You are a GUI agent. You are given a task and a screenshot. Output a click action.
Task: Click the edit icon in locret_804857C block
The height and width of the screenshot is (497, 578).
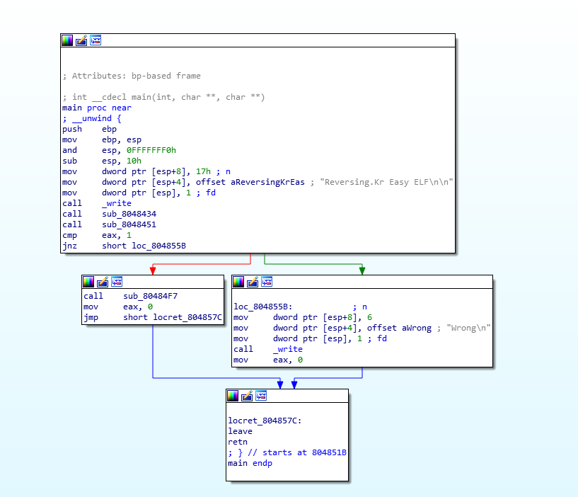coord(247,396)
